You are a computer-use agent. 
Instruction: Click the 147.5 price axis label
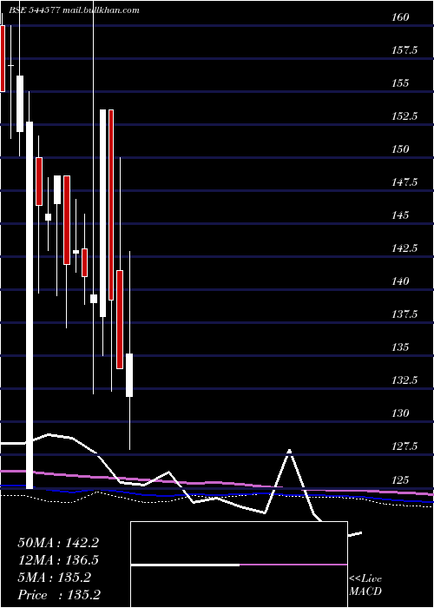(x=404, y=182)
